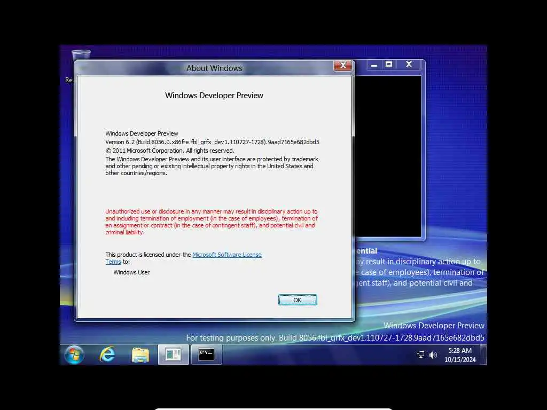547x410 pixels.
Task: Click the '© 2011 Microsoft Corporation' line
Action: tap(170, 151)
